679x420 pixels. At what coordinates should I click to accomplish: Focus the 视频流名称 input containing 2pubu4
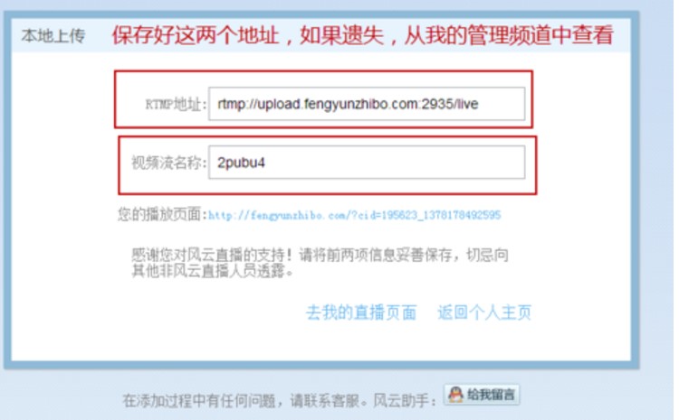(367, 163)
